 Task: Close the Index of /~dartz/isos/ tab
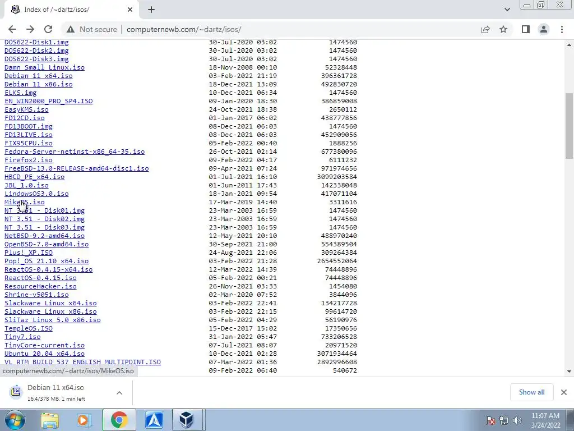coord(130,10)
